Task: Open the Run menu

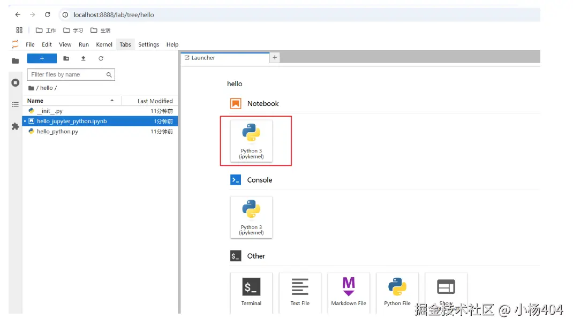Action: (84, 44)
